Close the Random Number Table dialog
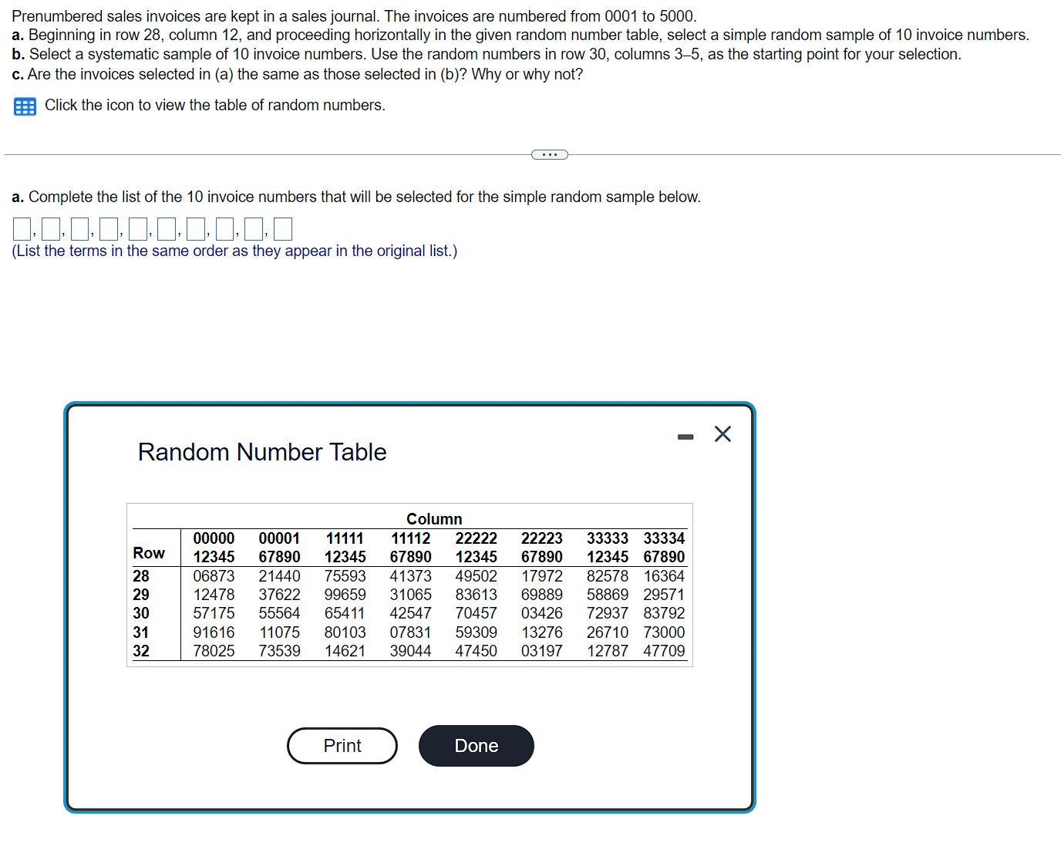This screenshot has width=1061, height=860. point(722,434)
